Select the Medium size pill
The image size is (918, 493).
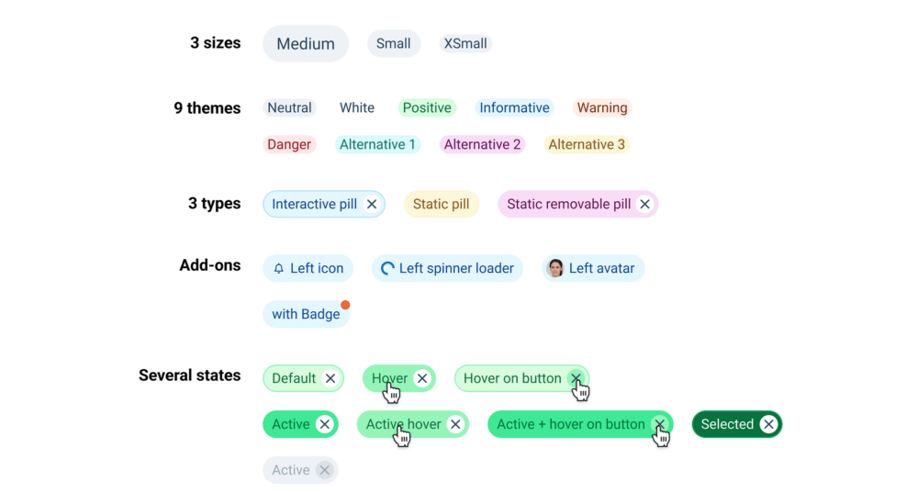306,43
